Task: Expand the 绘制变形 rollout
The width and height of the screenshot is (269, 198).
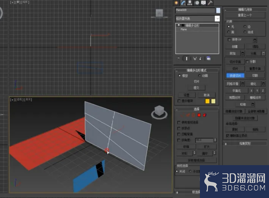Action: (226, 144)
